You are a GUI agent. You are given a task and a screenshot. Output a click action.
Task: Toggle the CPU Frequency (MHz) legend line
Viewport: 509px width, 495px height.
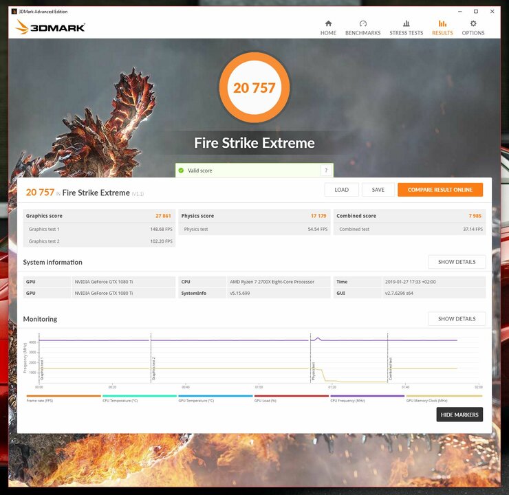coord(367,396)
